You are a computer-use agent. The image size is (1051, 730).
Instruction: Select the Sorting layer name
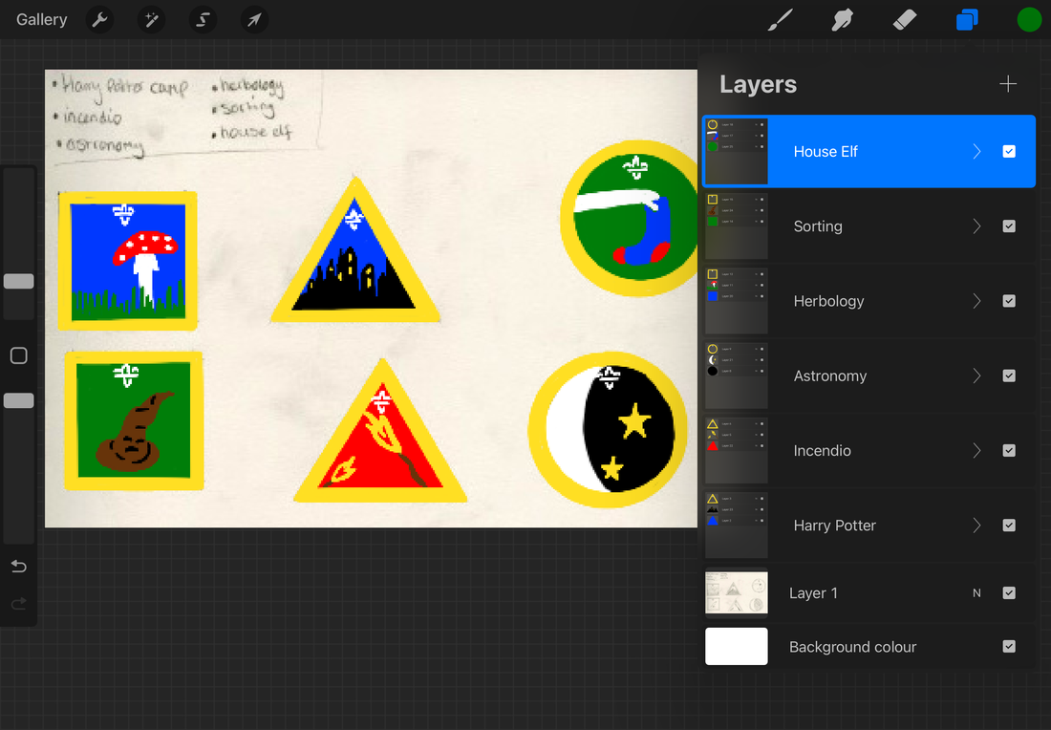point(818,226)
